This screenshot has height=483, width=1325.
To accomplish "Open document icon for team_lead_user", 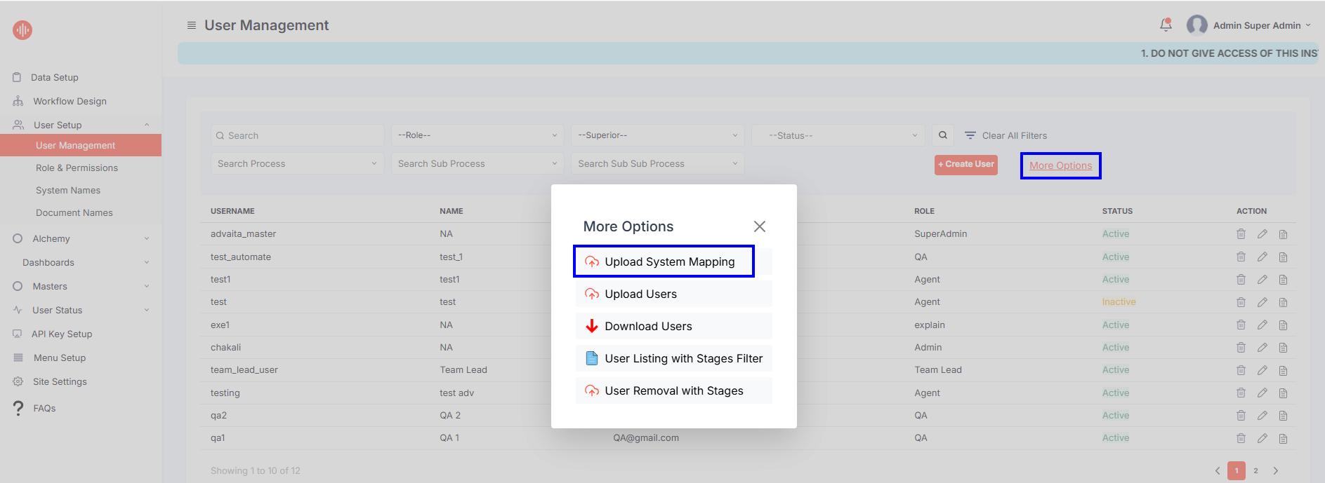I will tap(1283, 370).
